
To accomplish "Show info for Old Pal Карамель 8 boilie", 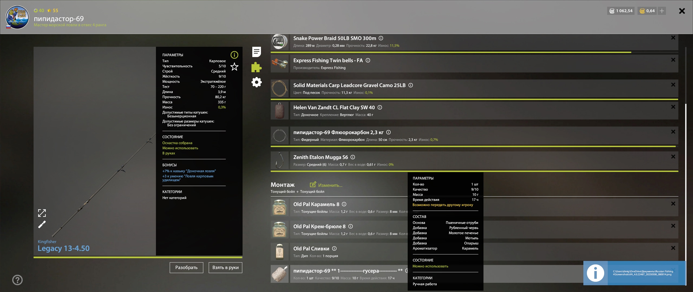I will tap(344, 204).
